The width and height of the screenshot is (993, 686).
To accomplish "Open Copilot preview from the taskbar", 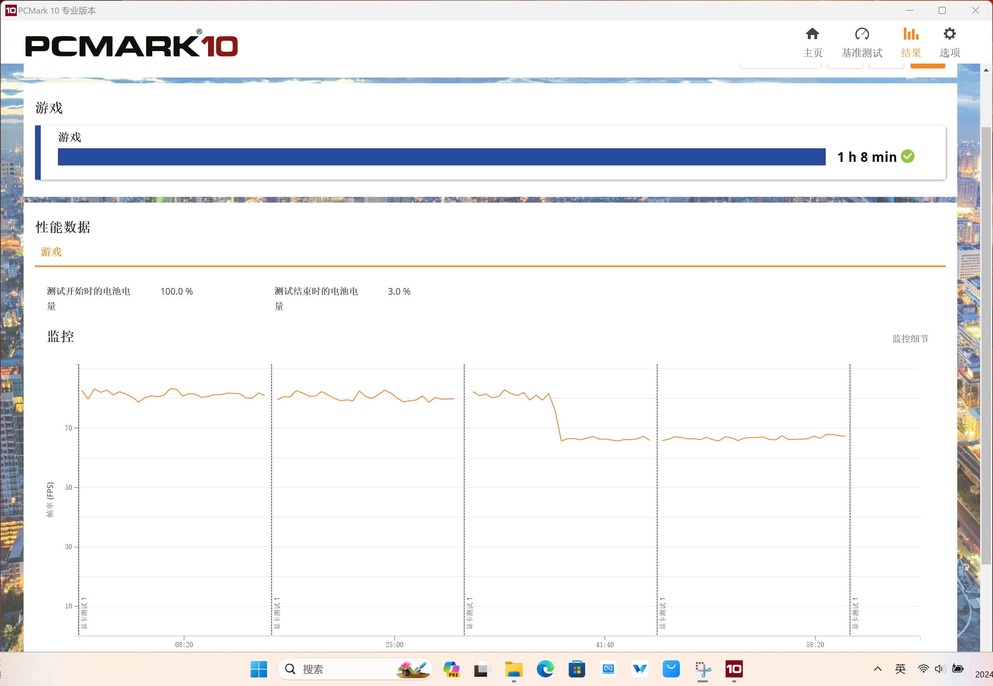I will click(x=451, y=669).
